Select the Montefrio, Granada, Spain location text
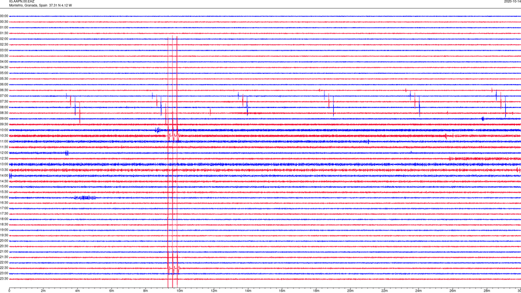 coord(28,5)
